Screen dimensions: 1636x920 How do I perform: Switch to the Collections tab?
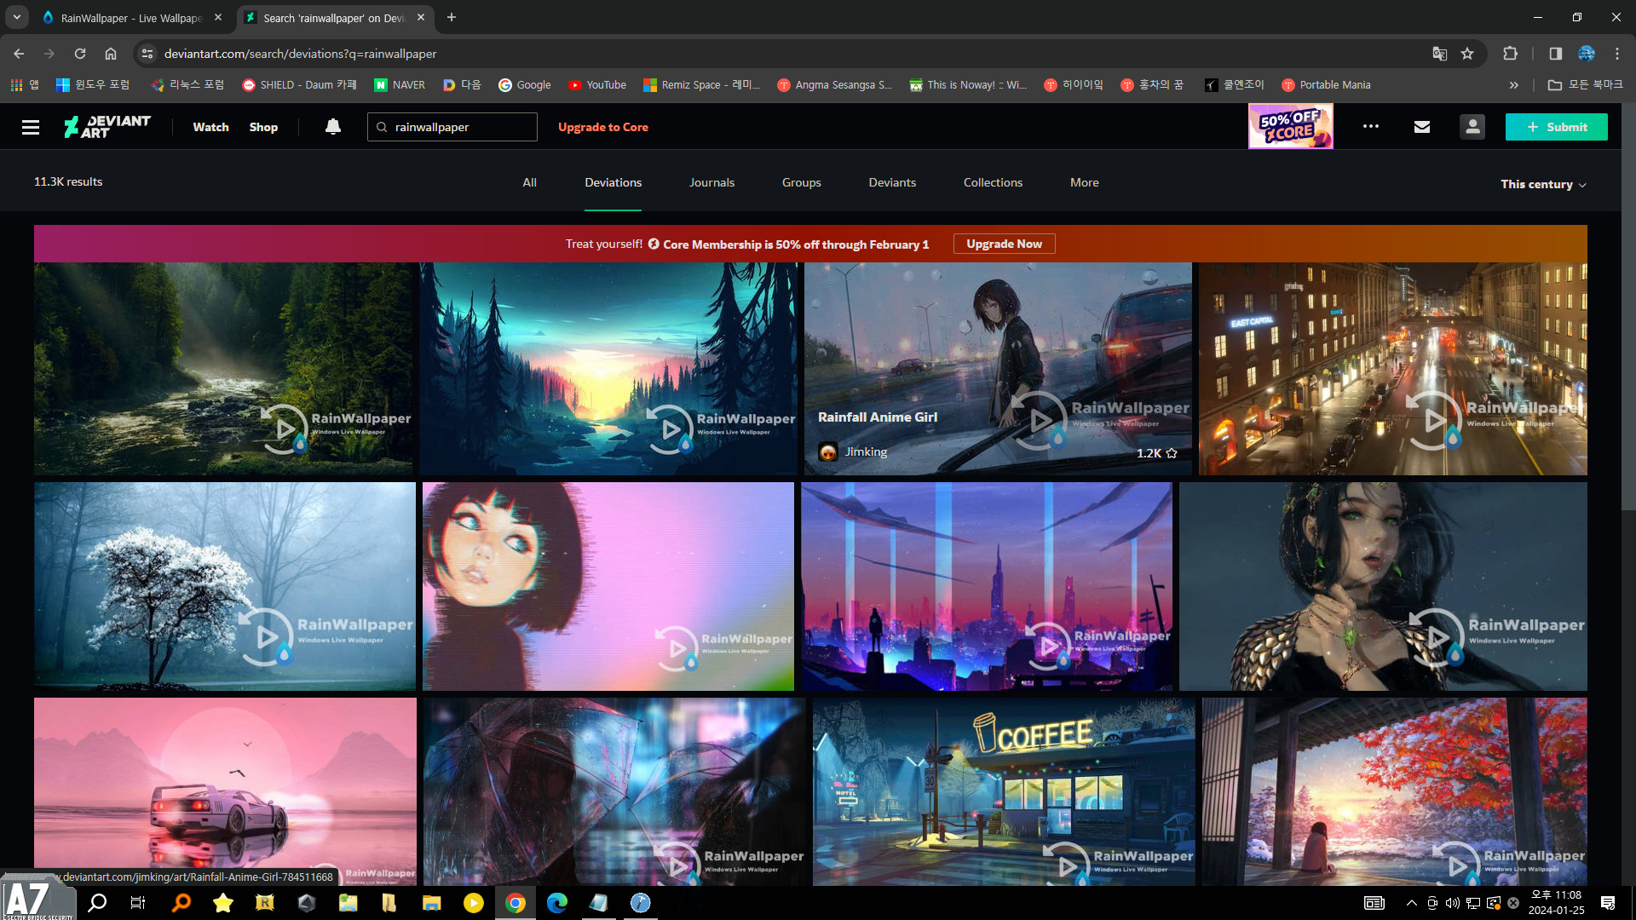(993, 182)
